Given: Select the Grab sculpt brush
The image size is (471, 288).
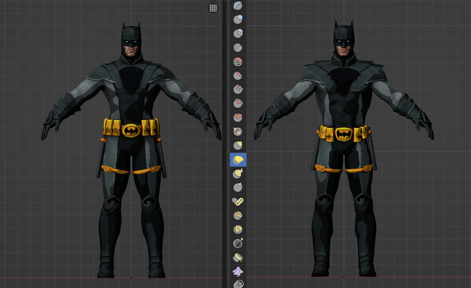Looking at the screenshot, I should [238, 146].
